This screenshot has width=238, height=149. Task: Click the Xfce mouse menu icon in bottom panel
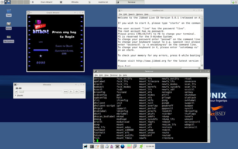[x=86, y=146]
